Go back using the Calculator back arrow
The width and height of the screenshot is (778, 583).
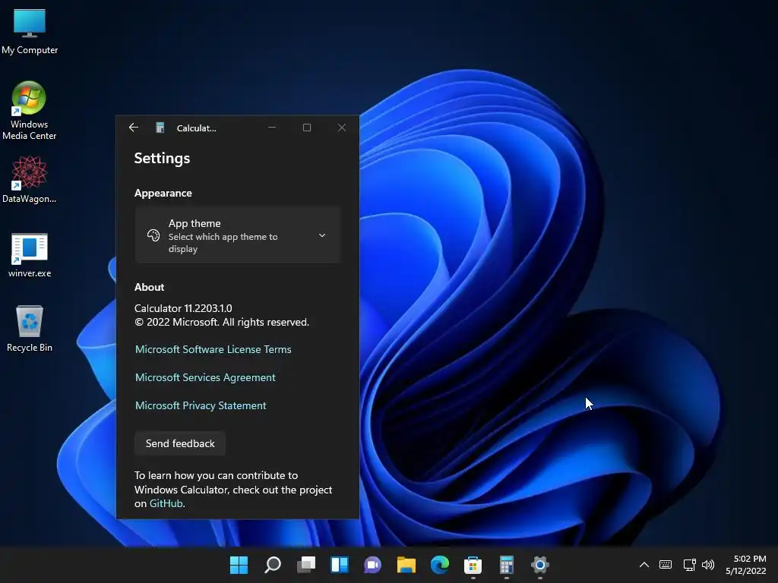click(x=134, y=128)
